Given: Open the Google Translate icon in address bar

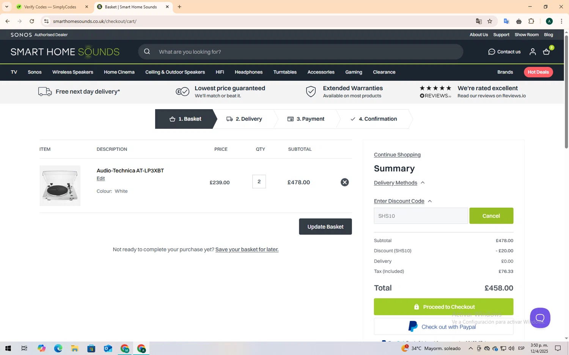Looking at the screenshot, I should click(x=479, y=21).
